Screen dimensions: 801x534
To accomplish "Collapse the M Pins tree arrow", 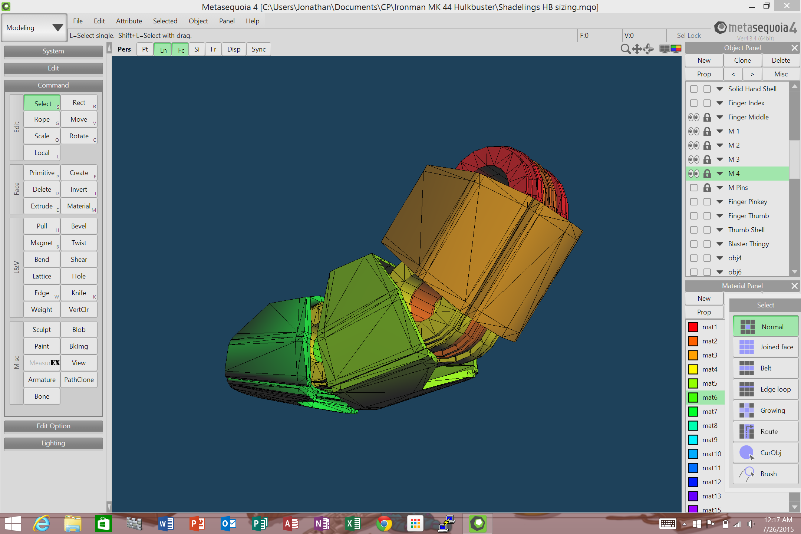I will [x=720, y=188].
